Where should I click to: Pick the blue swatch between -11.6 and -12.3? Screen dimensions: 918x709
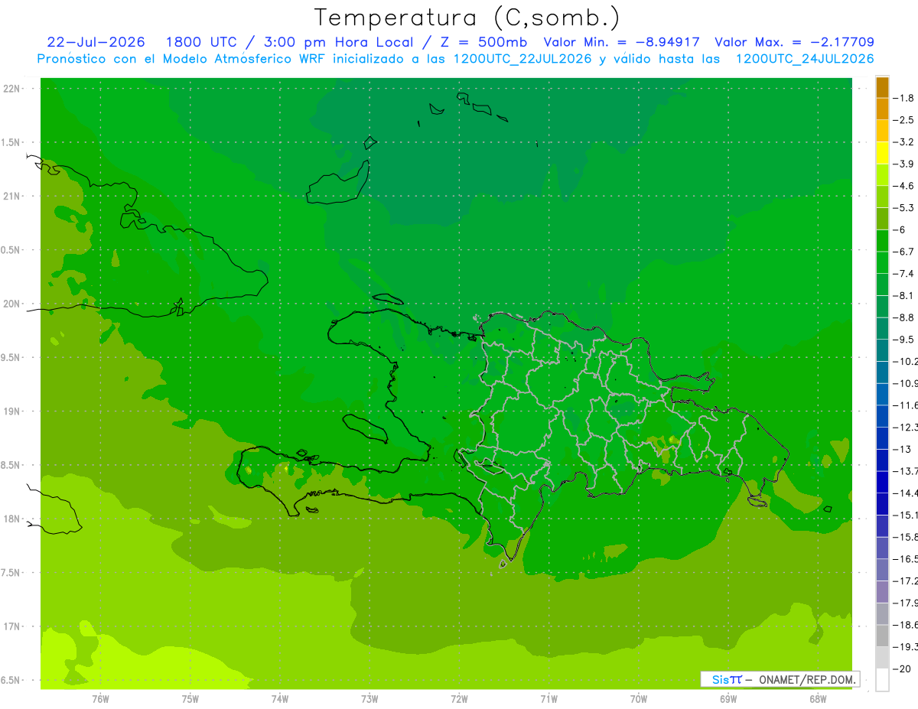[882, 416]
